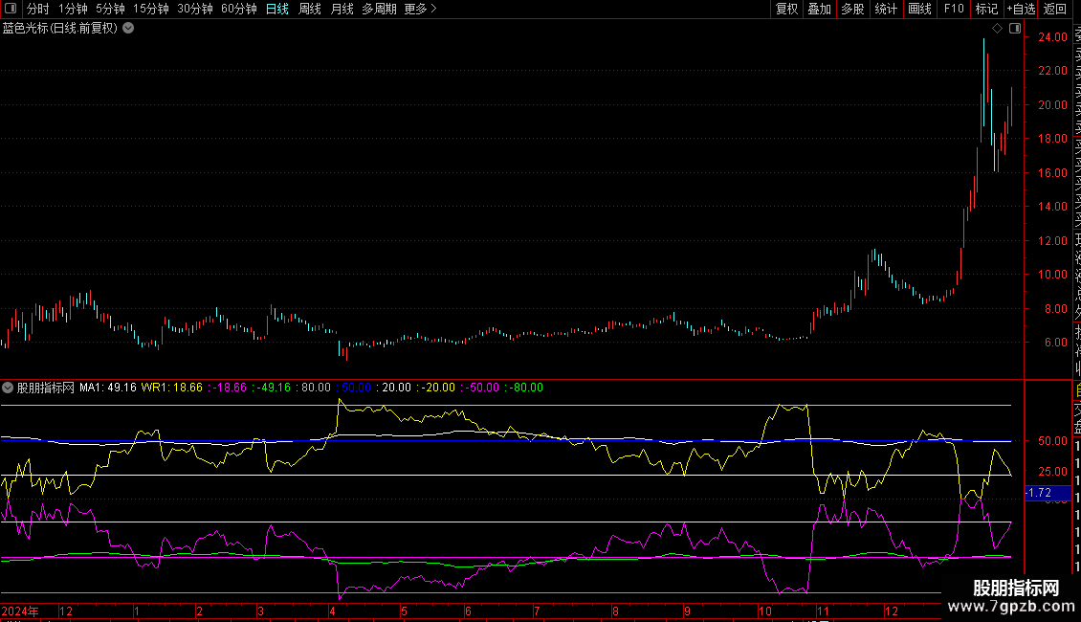
Task: Select the 60分钟 period tab
Action: [238, 9]
